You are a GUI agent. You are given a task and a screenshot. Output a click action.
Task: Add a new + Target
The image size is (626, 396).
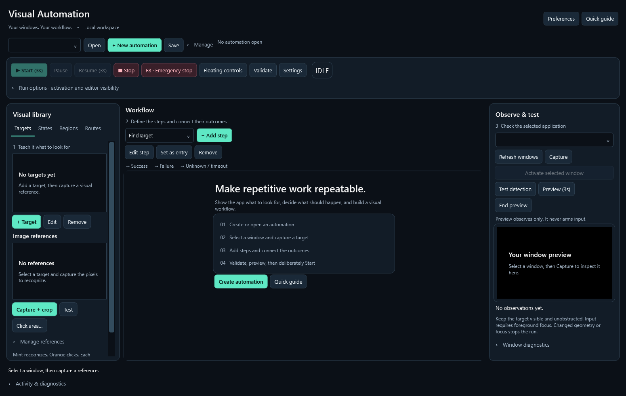tap(27, 222)
